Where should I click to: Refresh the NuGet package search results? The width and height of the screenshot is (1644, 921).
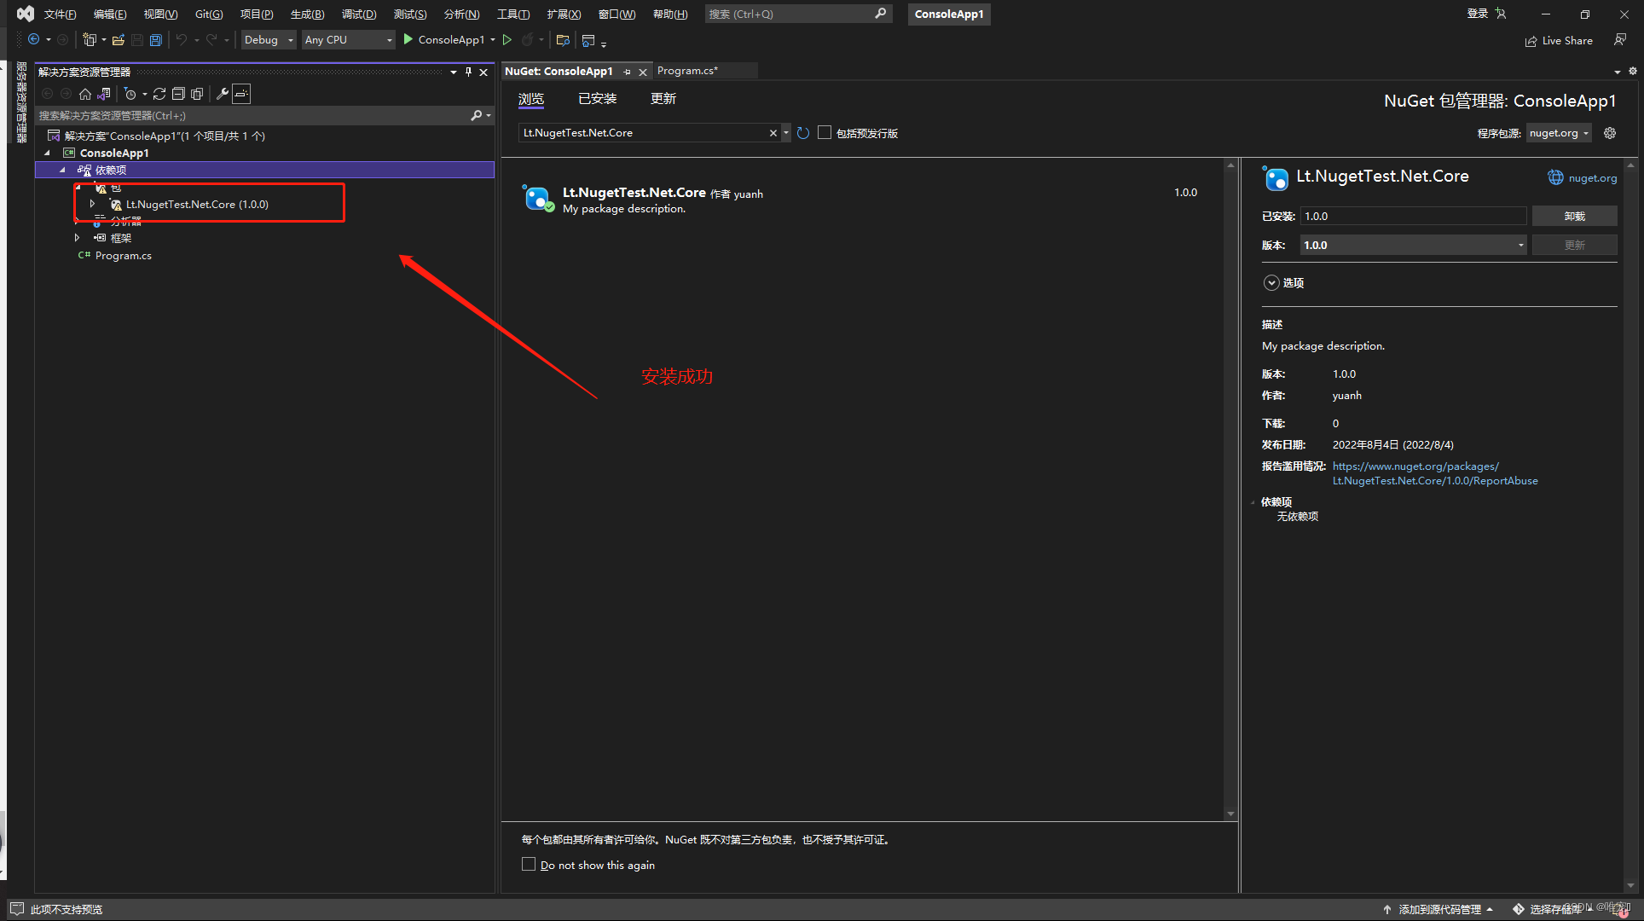803,133
